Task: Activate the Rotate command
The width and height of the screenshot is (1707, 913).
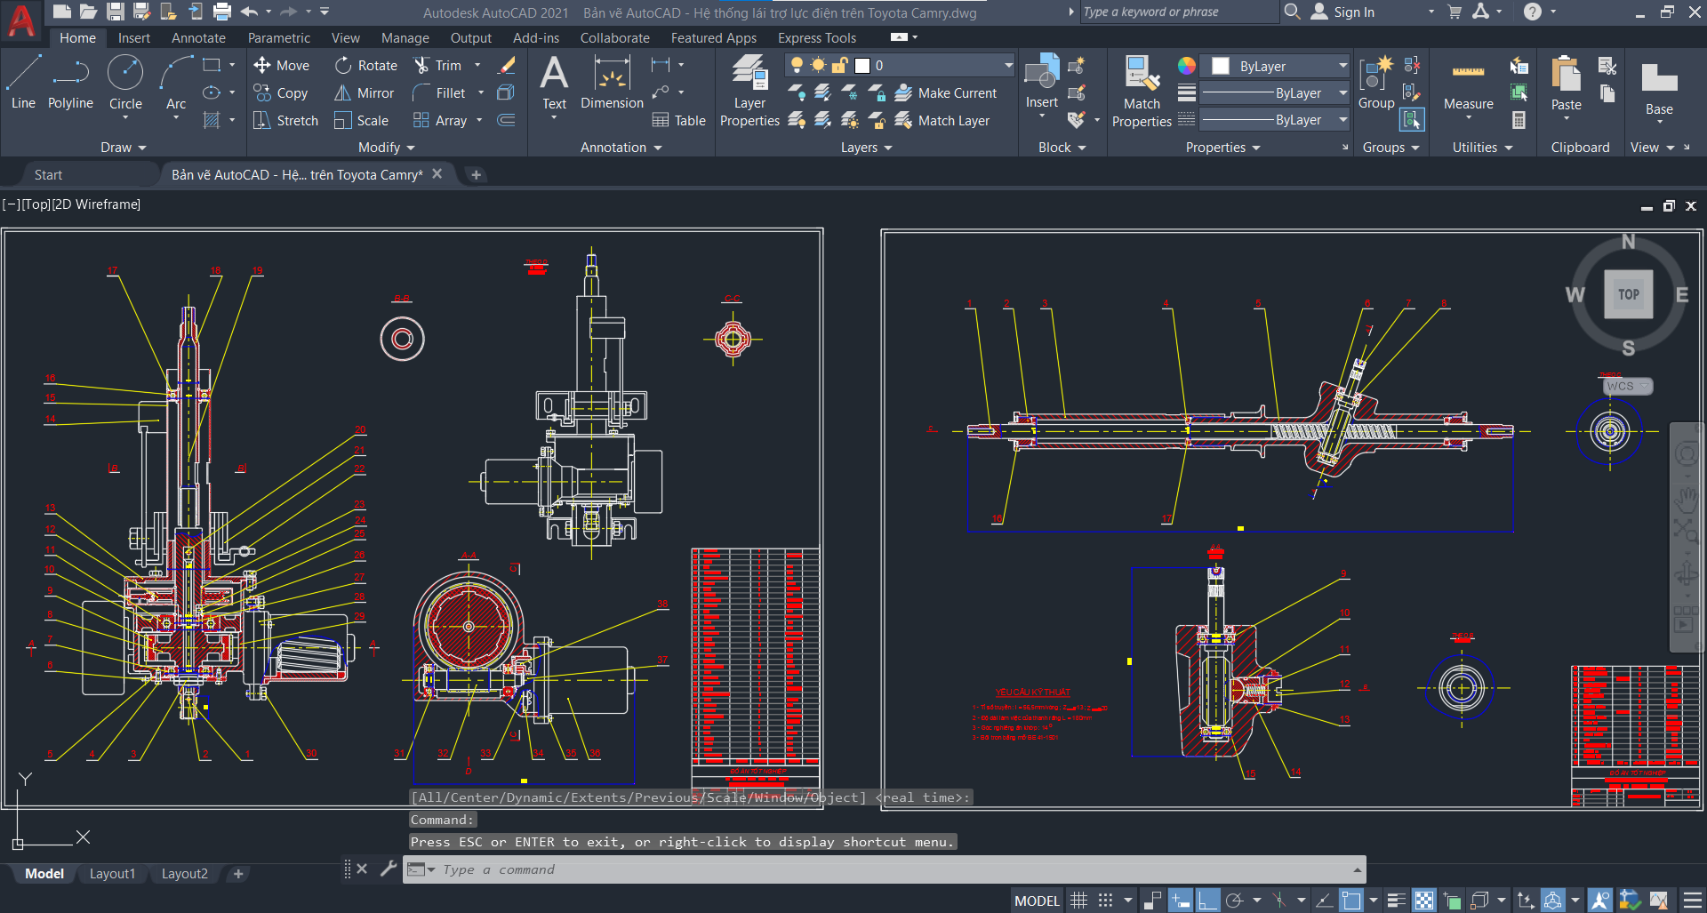Action: point(366,65)
